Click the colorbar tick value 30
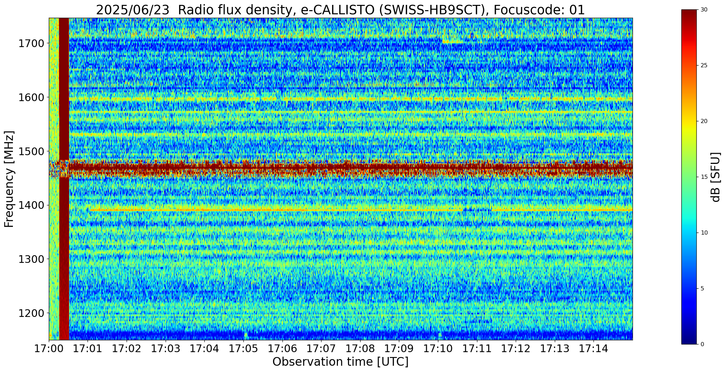Image resolution: width=726 pixels, height=372 pixels. pos(704,10)
